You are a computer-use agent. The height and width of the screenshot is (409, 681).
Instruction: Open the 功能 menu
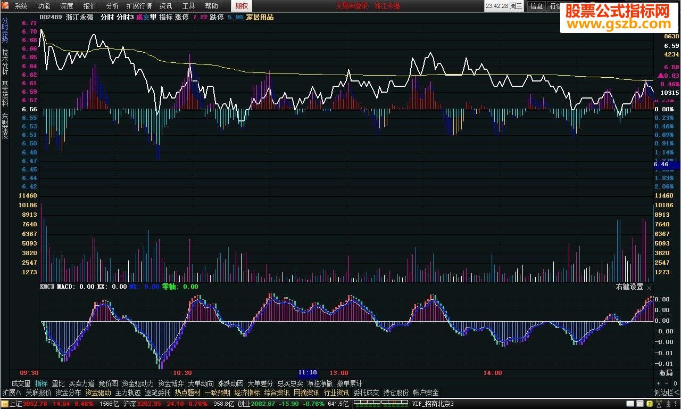(44, 6)
